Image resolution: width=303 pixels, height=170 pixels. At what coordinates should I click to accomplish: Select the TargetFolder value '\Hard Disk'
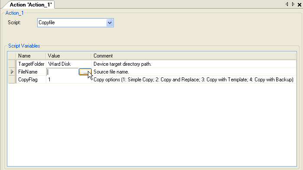[x=68, y=64]
